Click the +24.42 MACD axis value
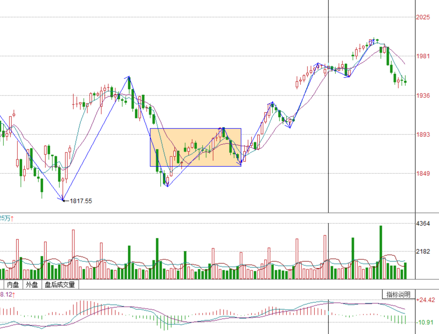Image resolution: width=439 pixels, height=334 pixels. [x=426, y=300]
